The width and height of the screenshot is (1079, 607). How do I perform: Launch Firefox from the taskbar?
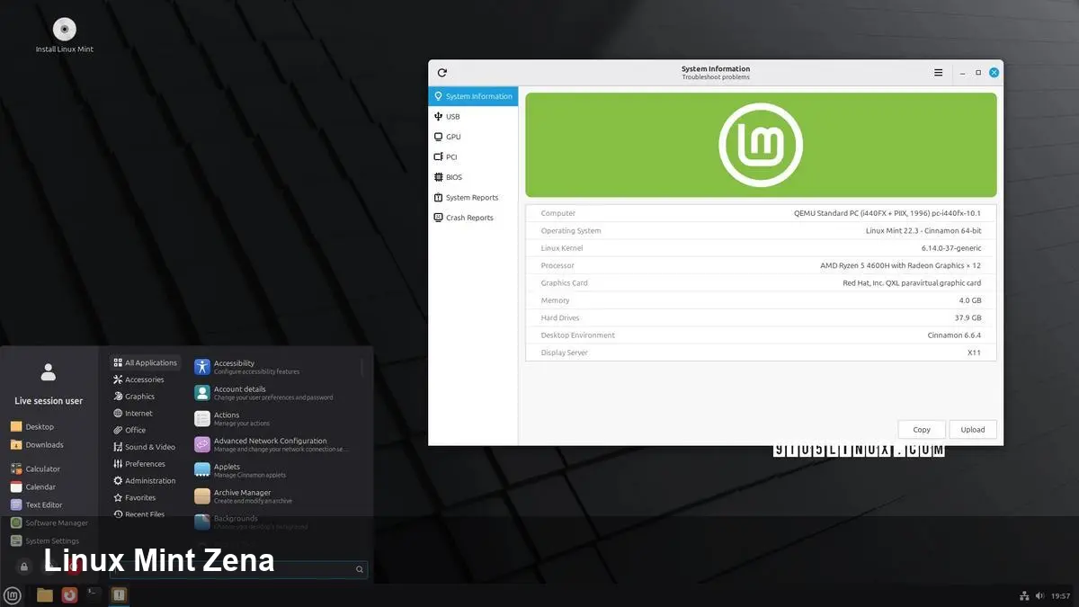70,594
